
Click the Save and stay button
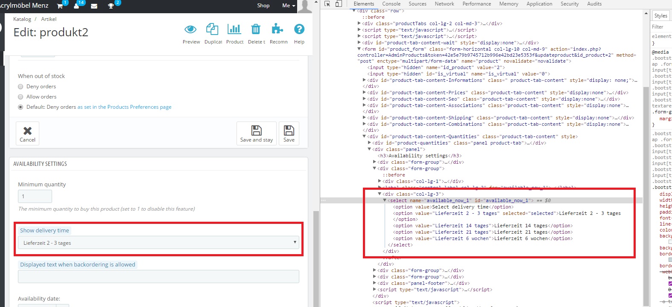256,133
